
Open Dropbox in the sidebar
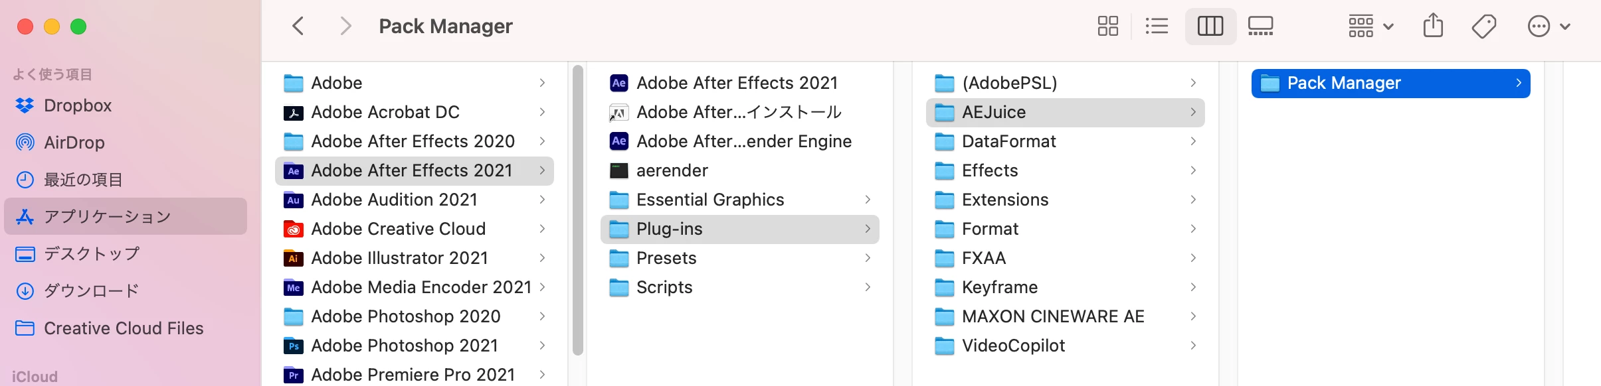tap(77, 105)
